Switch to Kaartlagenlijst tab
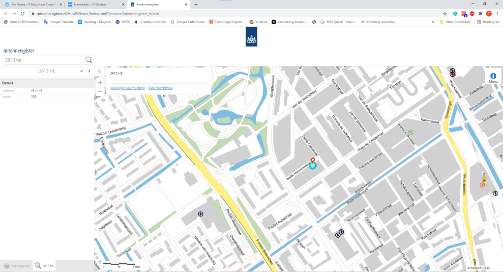The width and height of the screenshot is (503, 272). coord(17,266)
